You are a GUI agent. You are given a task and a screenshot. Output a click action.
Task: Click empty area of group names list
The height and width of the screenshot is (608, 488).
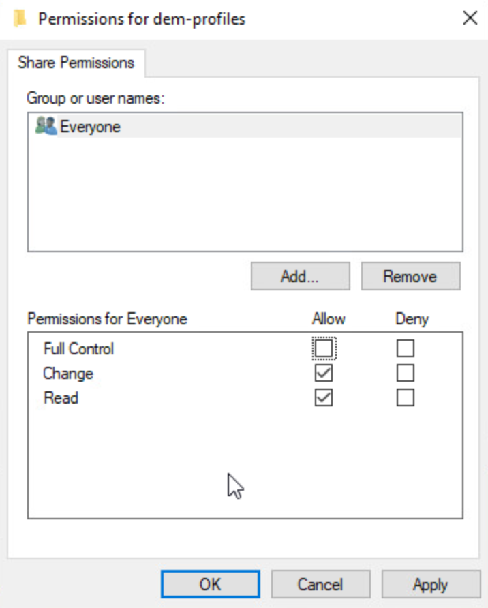pos(244,198)
